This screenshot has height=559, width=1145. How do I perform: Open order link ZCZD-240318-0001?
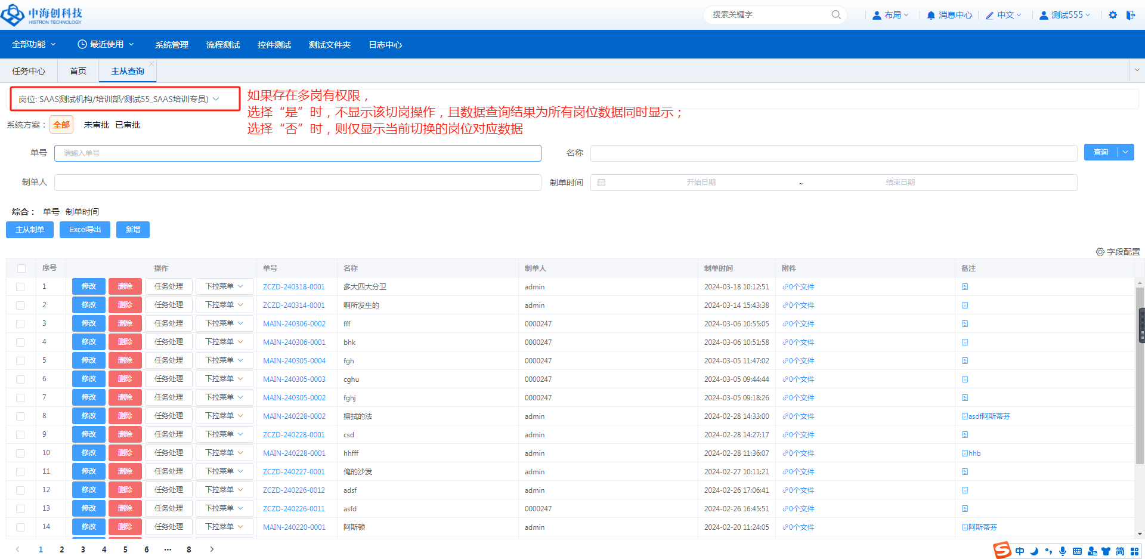coord(293,287)
